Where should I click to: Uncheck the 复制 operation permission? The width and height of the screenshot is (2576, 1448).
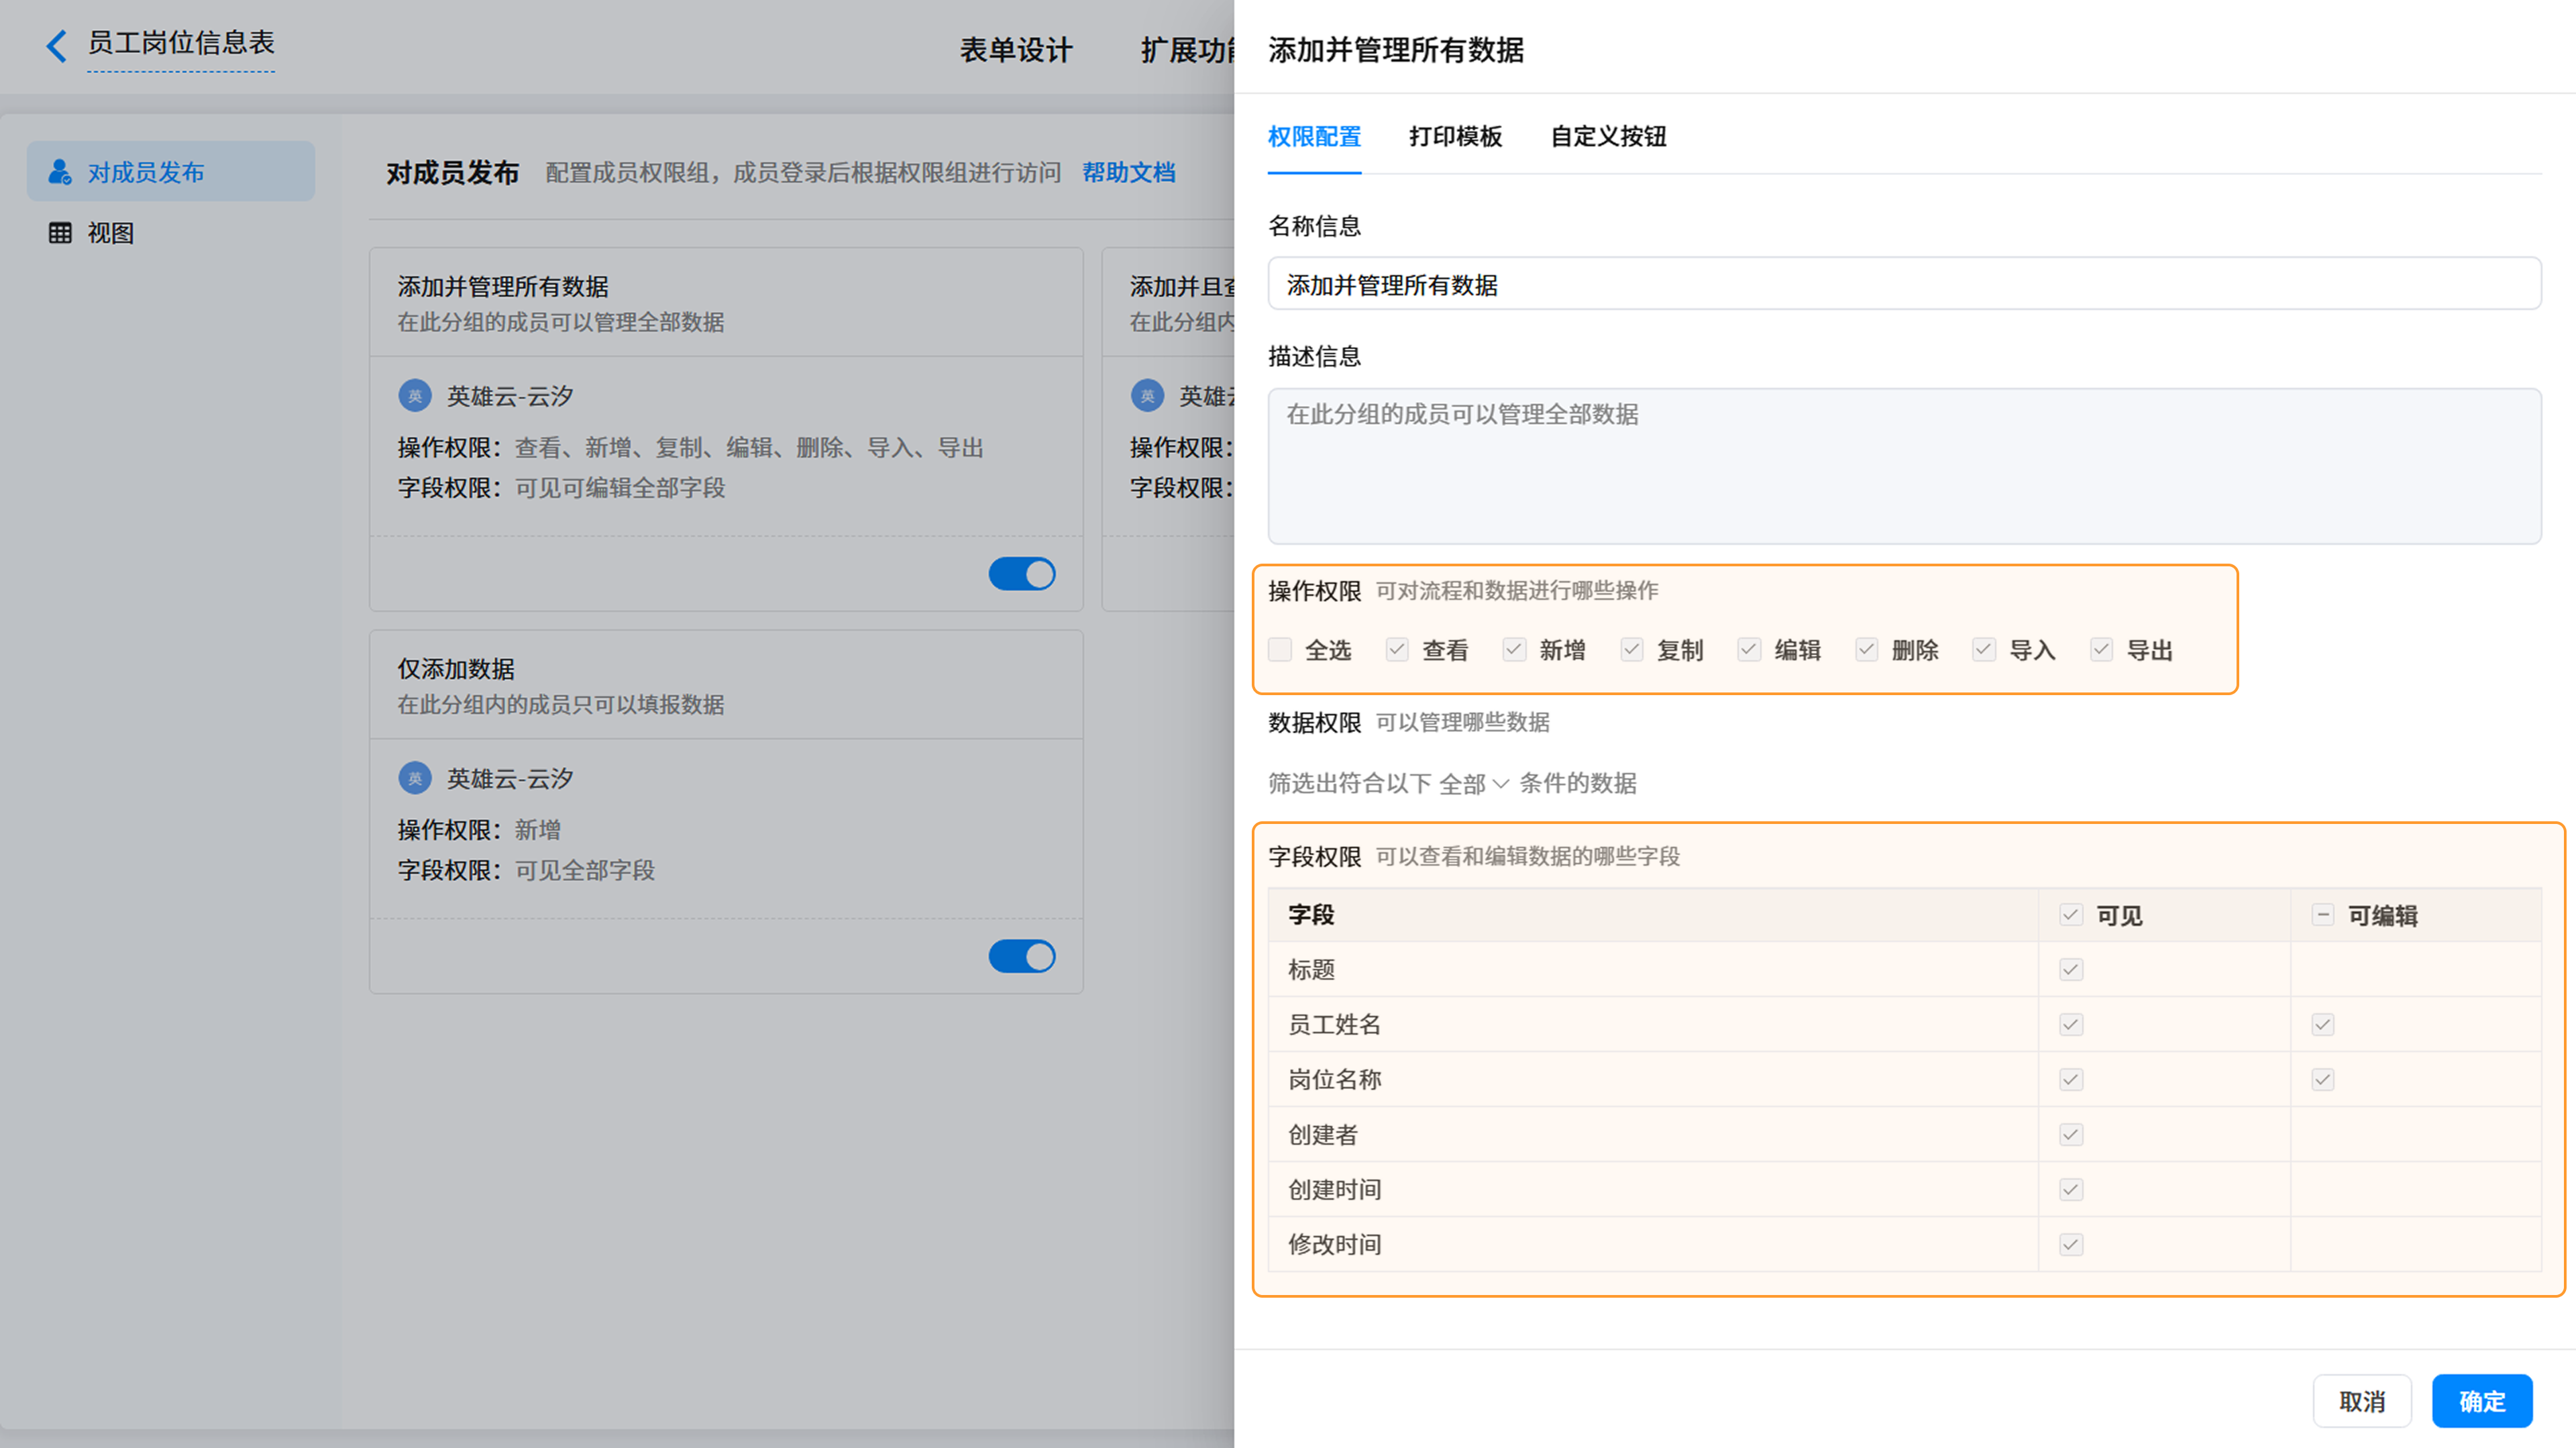pyautogui.click(x=1632, y=650)
